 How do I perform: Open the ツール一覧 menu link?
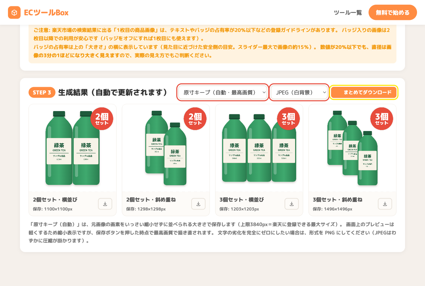[348, 13]
